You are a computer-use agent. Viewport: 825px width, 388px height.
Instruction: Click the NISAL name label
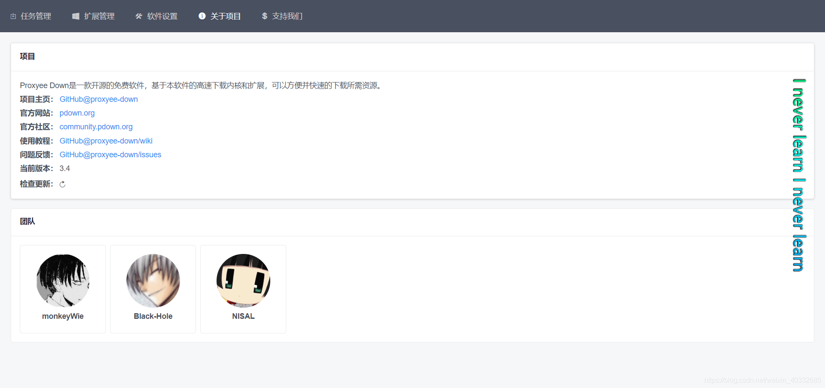point(243,316)
